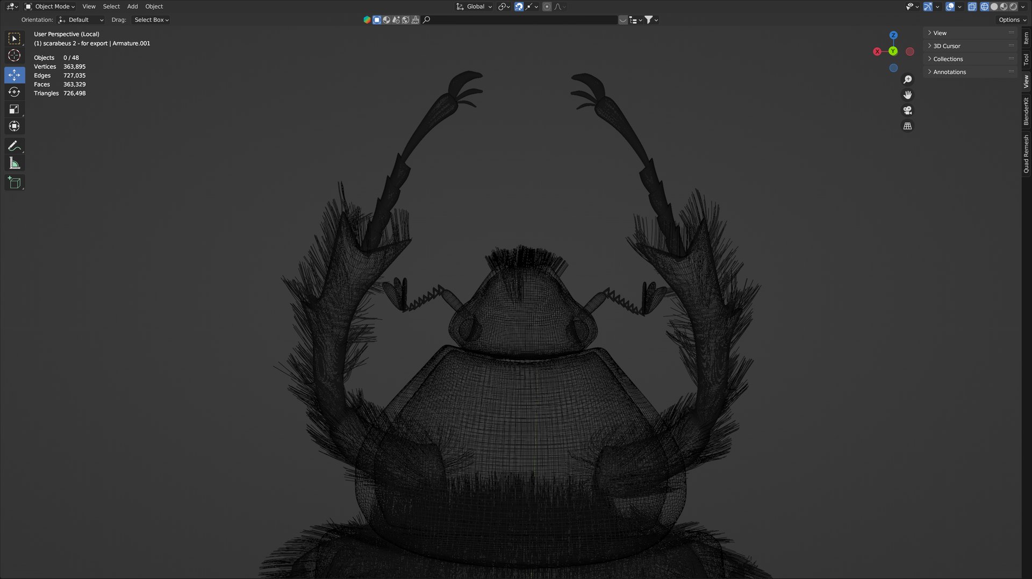
Task: Select the Add Cube tool
Action: 15,183
